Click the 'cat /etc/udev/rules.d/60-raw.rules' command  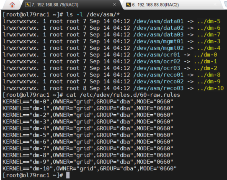tap(123, 95)
